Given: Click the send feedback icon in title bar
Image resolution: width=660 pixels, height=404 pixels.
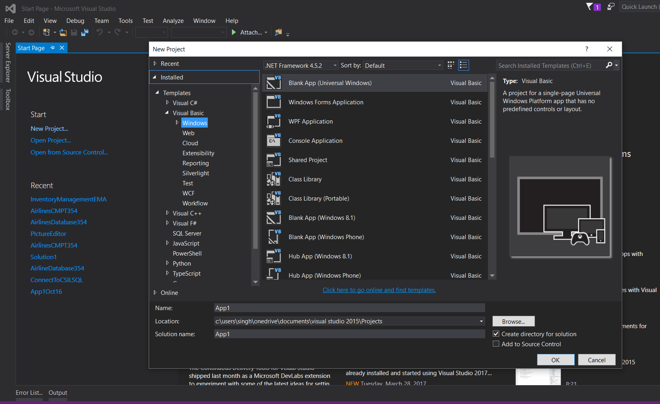Looking at the screenshot, I should point(611,6).
